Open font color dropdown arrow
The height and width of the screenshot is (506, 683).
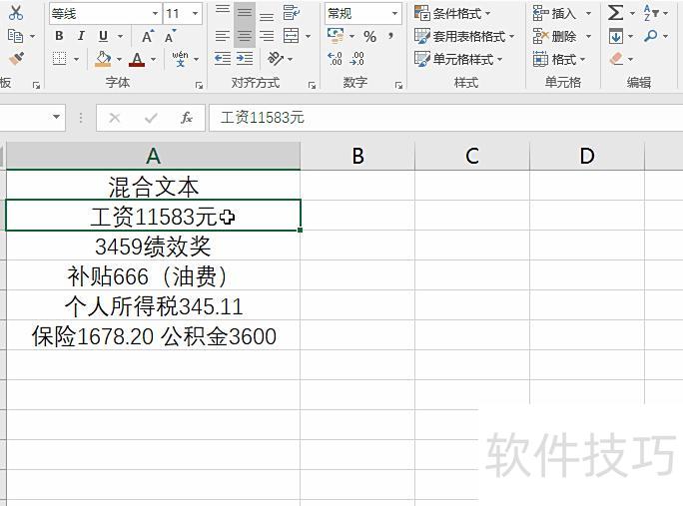tap(153, 59)
